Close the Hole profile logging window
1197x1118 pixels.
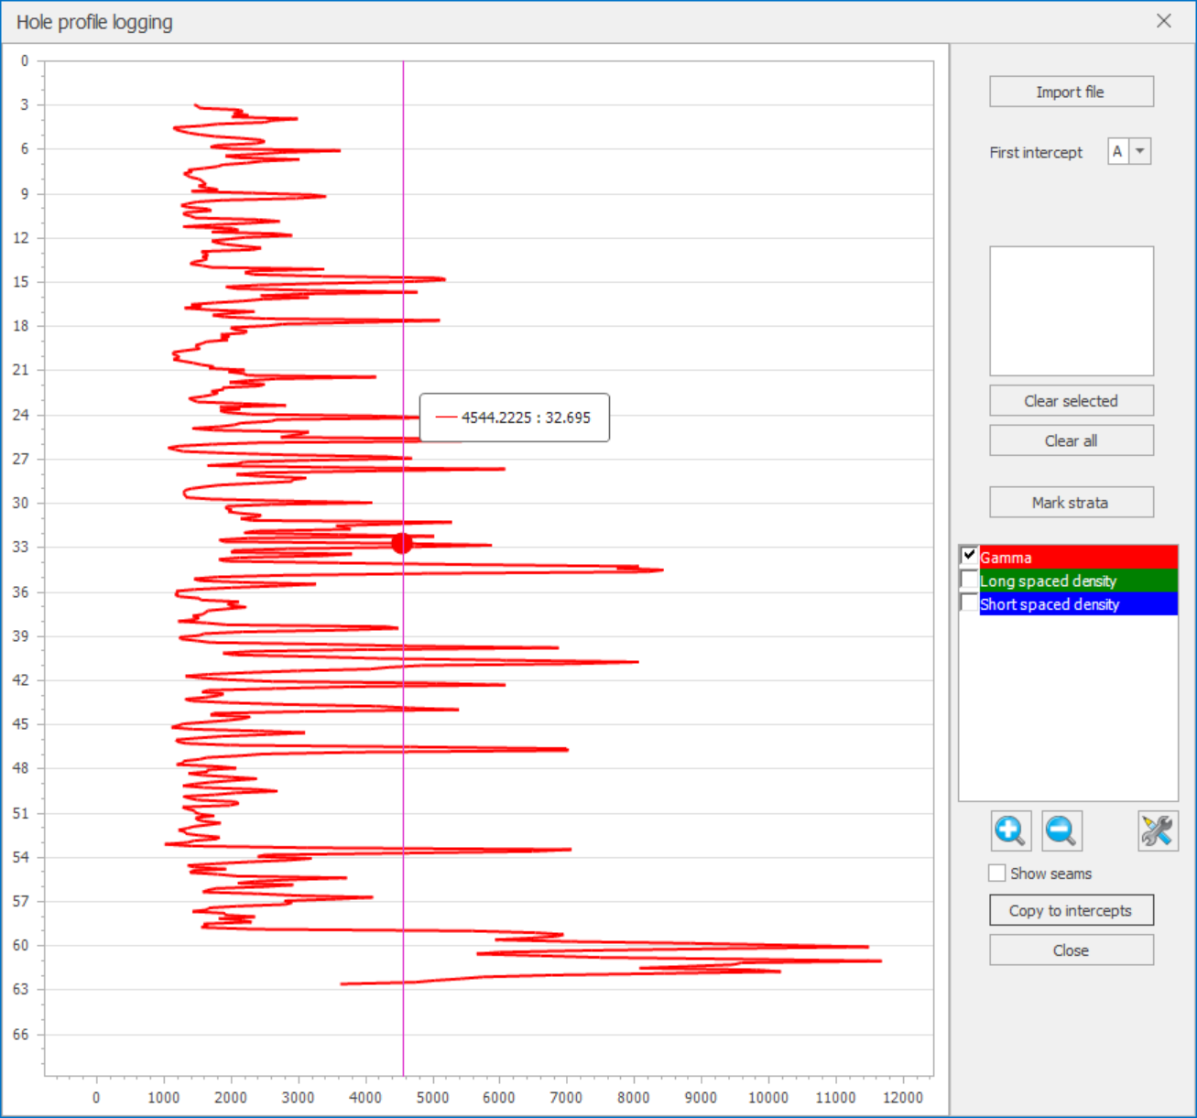click(x=1164, y=21)
